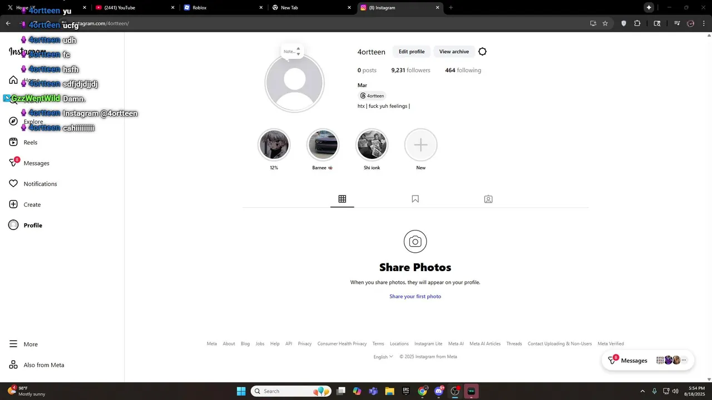Image resolution: width=712 pixels, height=400 pixels.
Task: Open Instagram Lite footer link
Action: point(428,344)
